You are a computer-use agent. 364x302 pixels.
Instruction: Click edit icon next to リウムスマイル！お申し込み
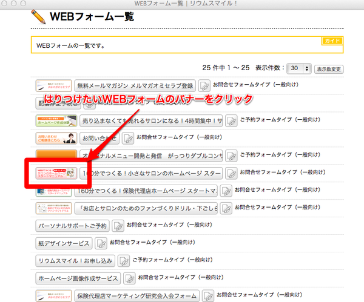[x=124, y=261]
